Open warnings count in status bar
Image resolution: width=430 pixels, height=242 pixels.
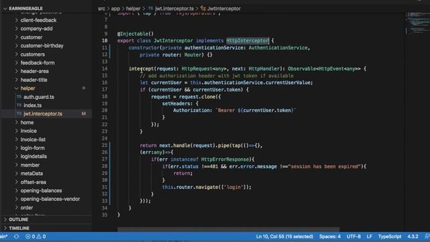pos(42,237)
